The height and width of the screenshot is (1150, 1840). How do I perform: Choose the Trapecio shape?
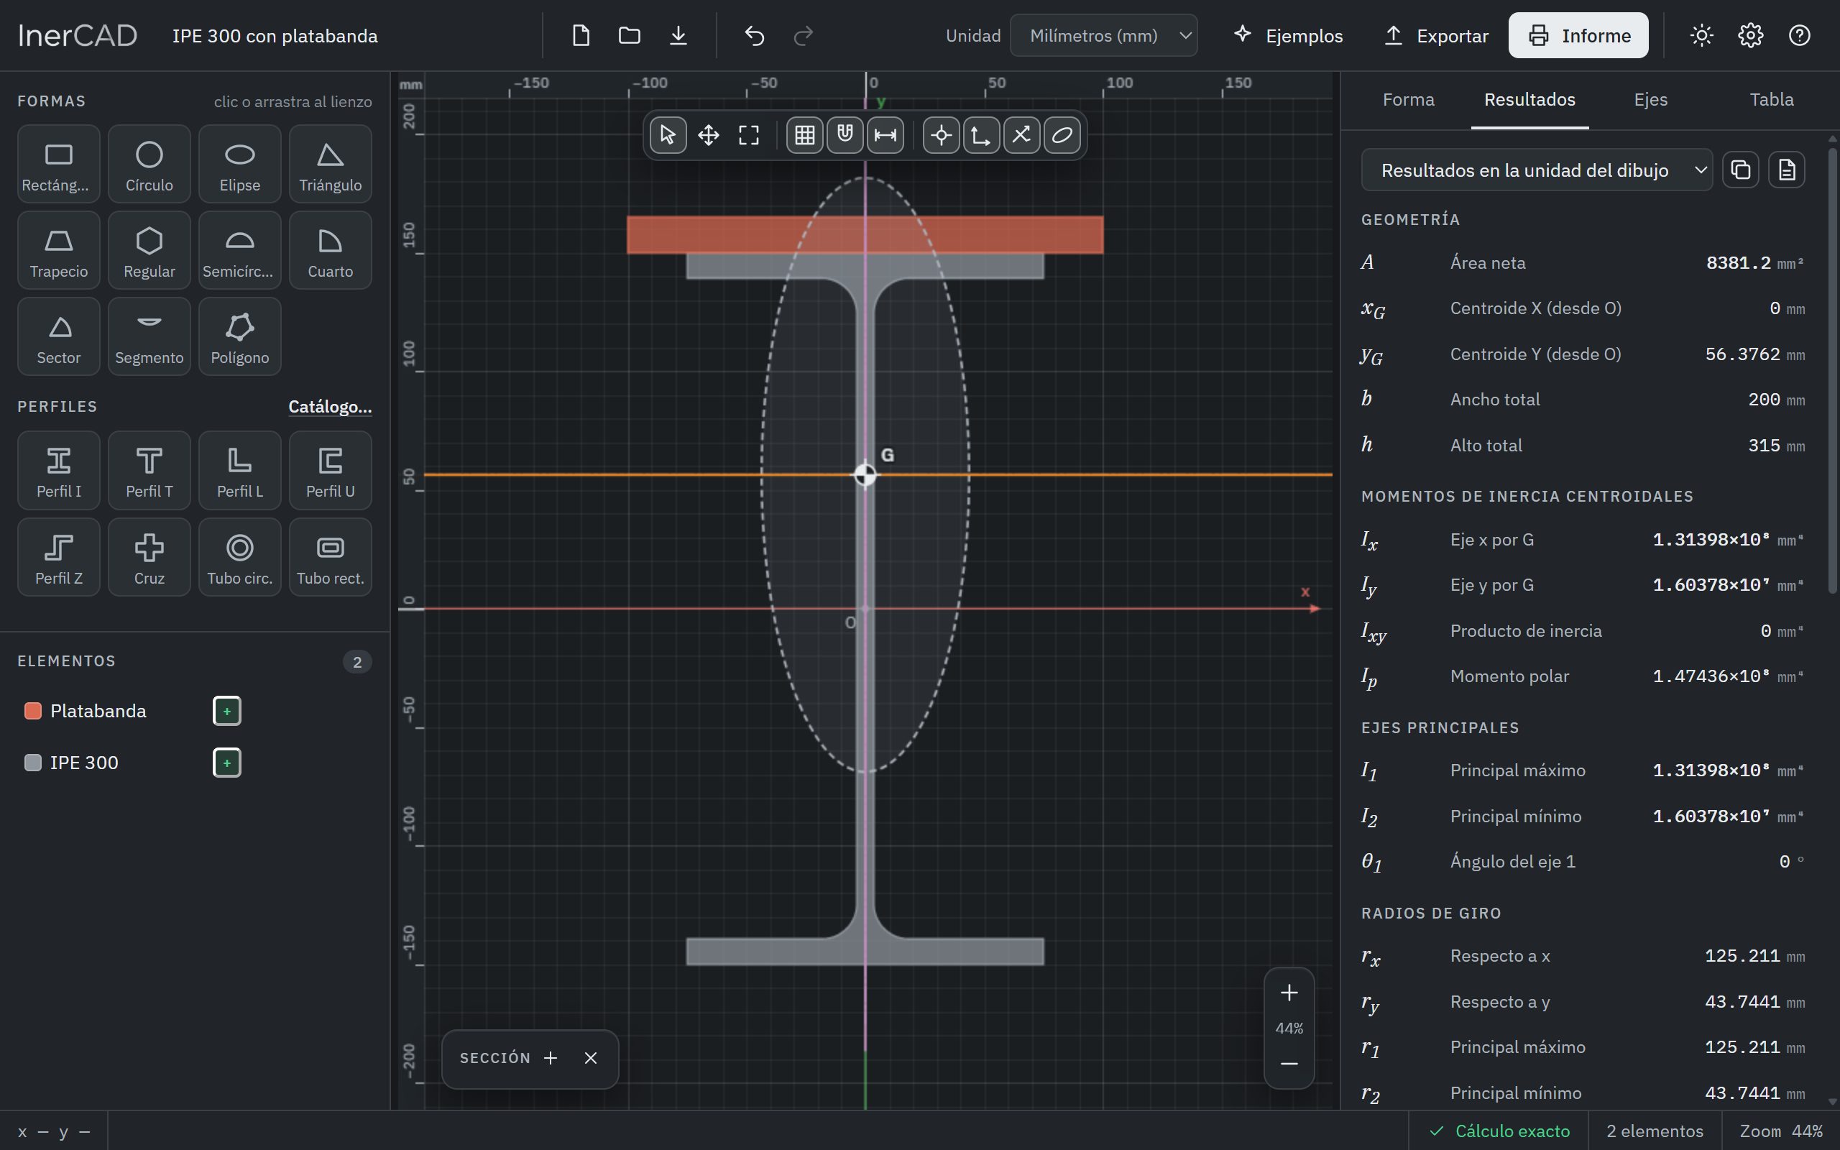tap(58, 250)
